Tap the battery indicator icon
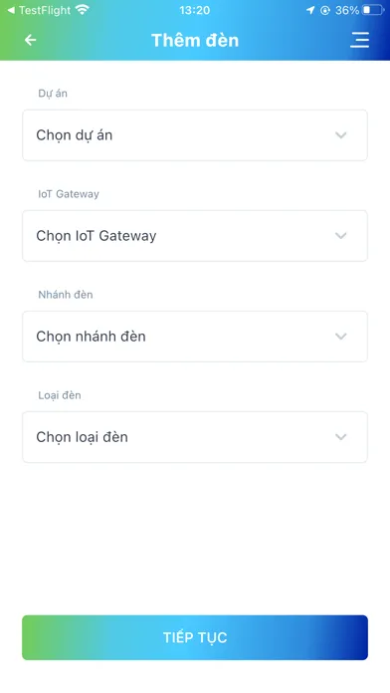 tap(373, 10)
